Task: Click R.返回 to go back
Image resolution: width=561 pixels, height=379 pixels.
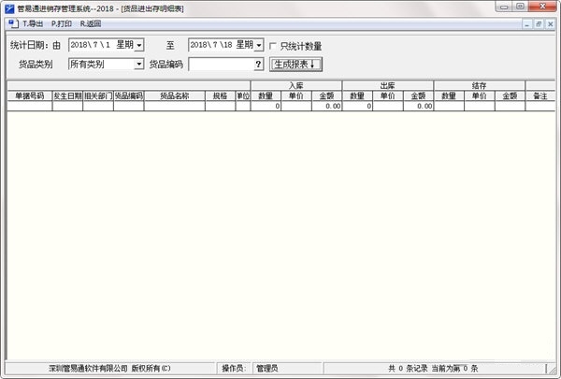Action: click(x=91, y=24)
